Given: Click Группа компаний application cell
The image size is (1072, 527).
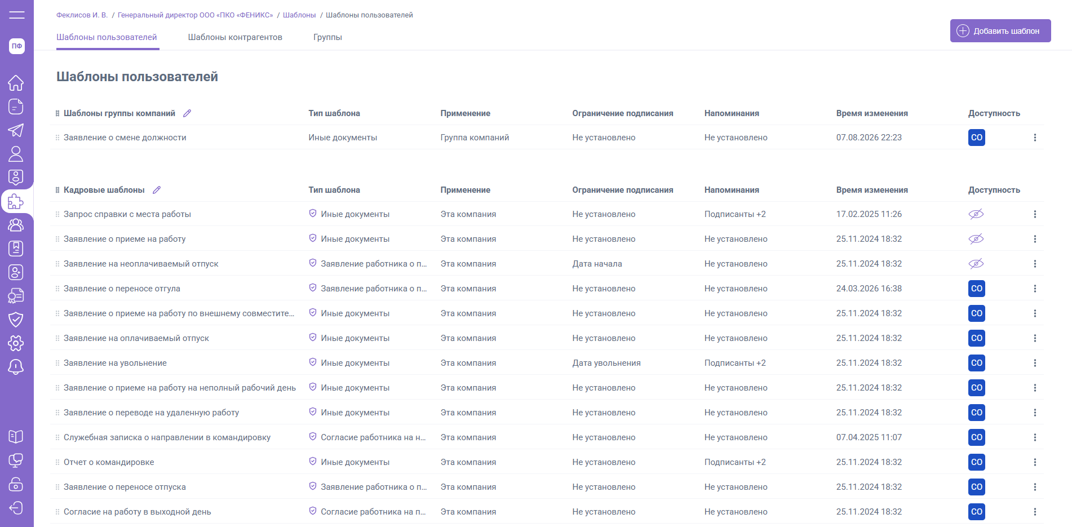Looking at the screenshot, I should tap(475, 138).
